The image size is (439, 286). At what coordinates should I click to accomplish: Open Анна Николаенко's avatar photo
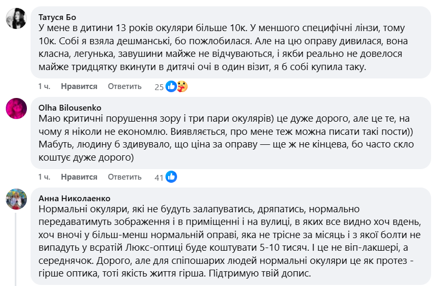point(16,199)
